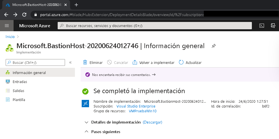279x139 pixels.
Task: Go back in the browser
Action: [6, 15]
